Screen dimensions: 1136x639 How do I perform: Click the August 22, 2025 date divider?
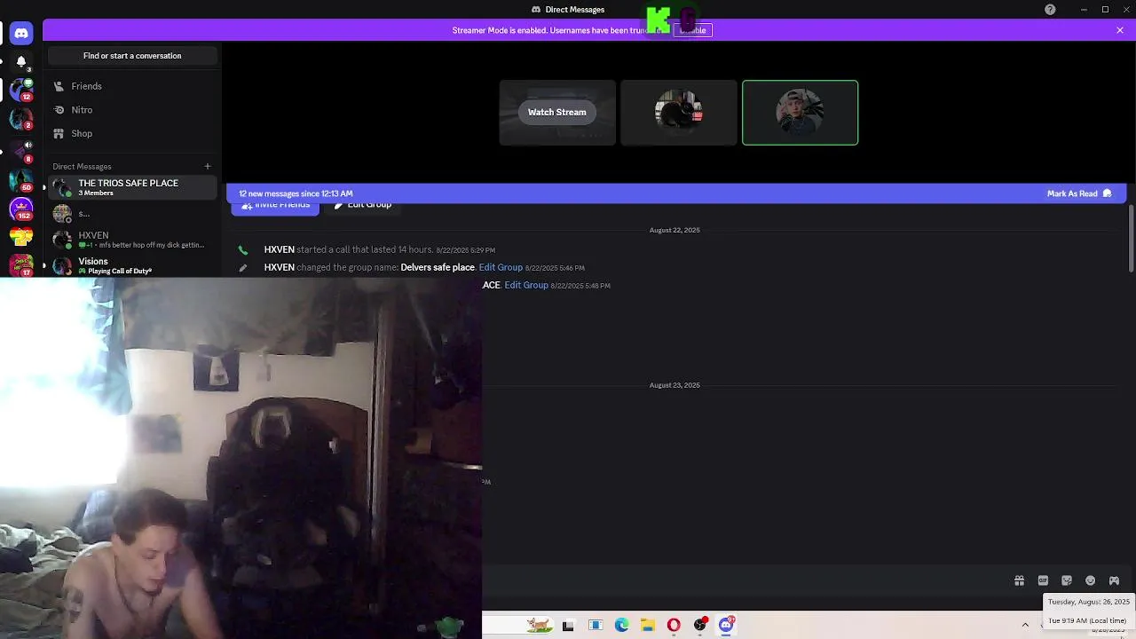(674, 230)
